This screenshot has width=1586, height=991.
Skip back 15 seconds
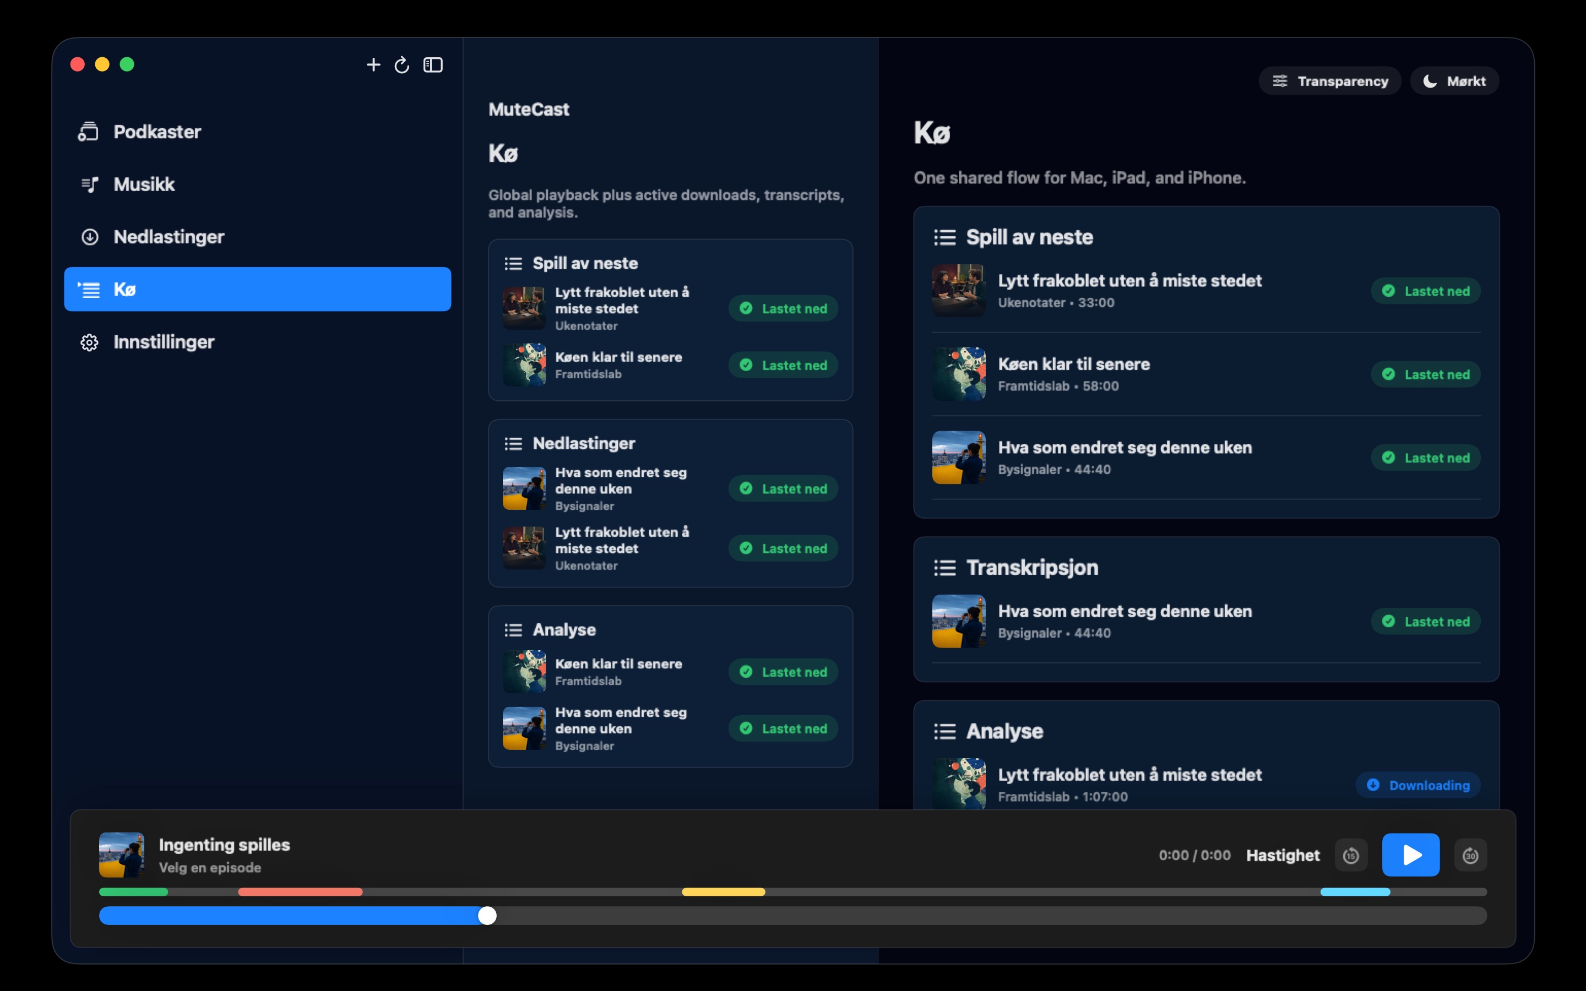1351,856
